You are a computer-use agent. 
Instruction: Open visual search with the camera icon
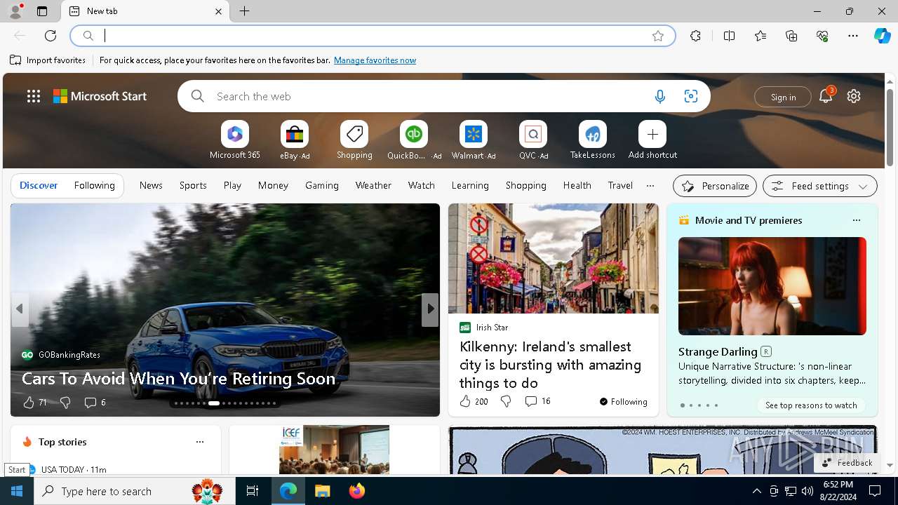(x=691, y=97)
